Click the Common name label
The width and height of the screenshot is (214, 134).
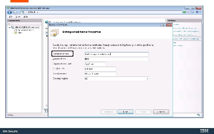(61, 54)
